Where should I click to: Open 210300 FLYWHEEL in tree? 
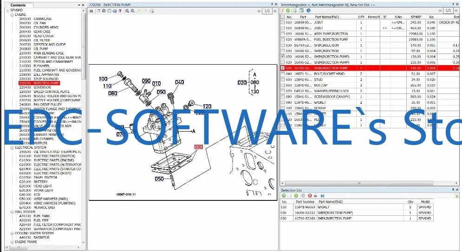34,66
